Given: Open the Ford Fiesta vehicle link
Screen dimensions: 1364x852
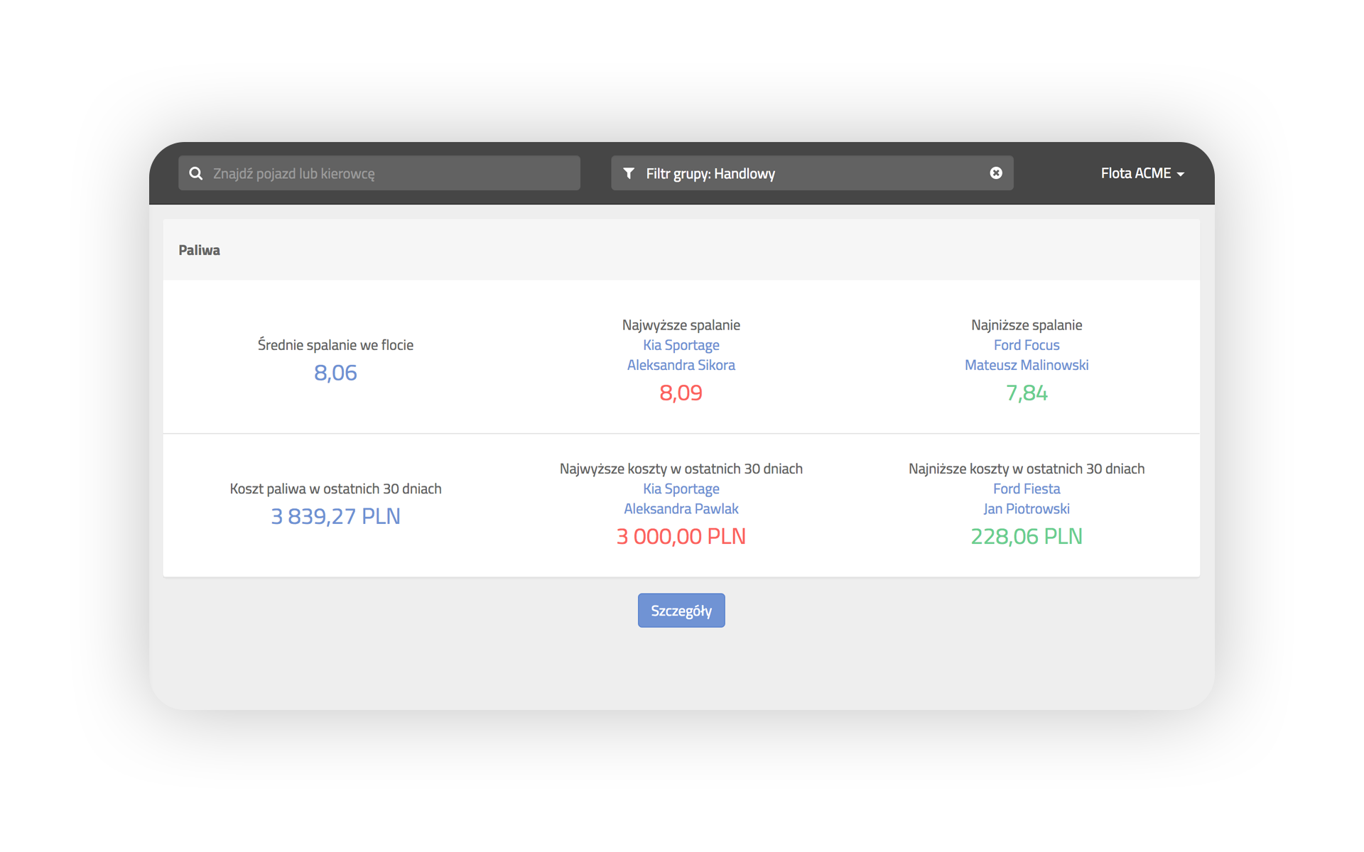Looking at the screenshot, I should pyautogui.click(x=1026, y=488).
